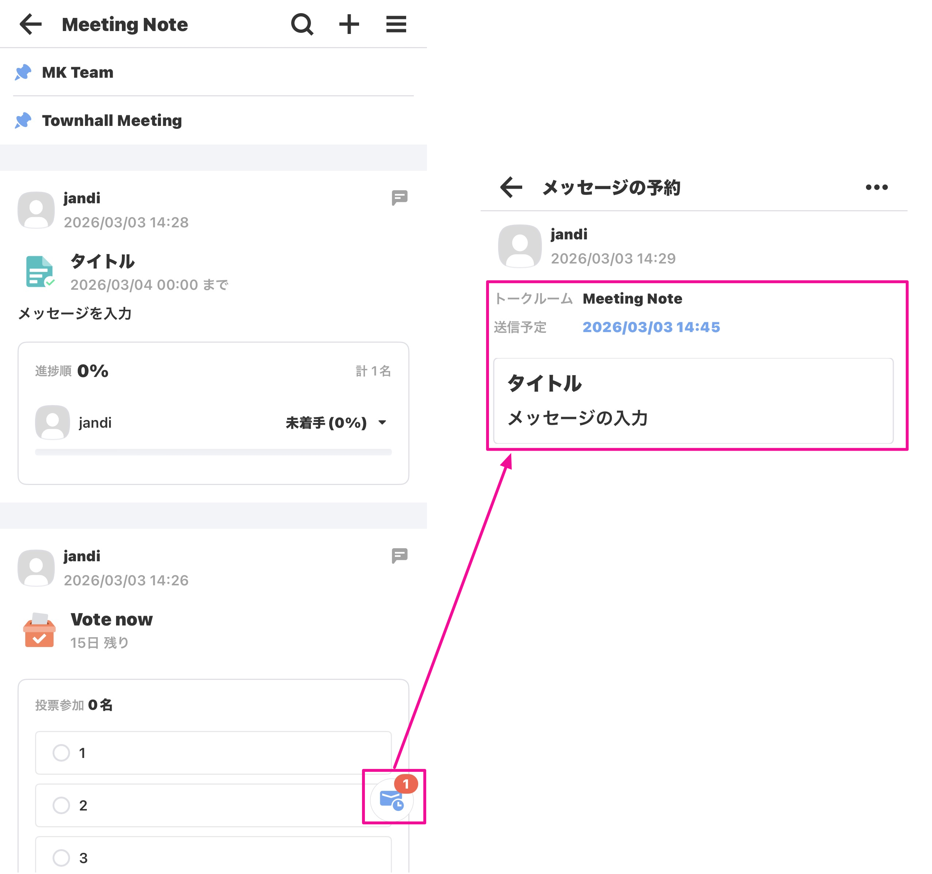Go back from メッセージの予約 screen
The width and height of the screenshot is (932, 874).
coord(511,187)
